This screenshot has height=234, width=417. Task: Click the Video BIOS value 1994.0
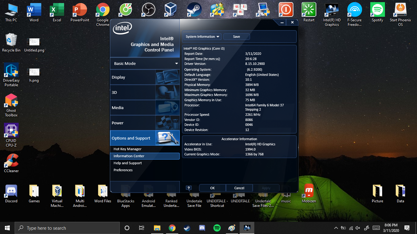click(x=250, y=149)
